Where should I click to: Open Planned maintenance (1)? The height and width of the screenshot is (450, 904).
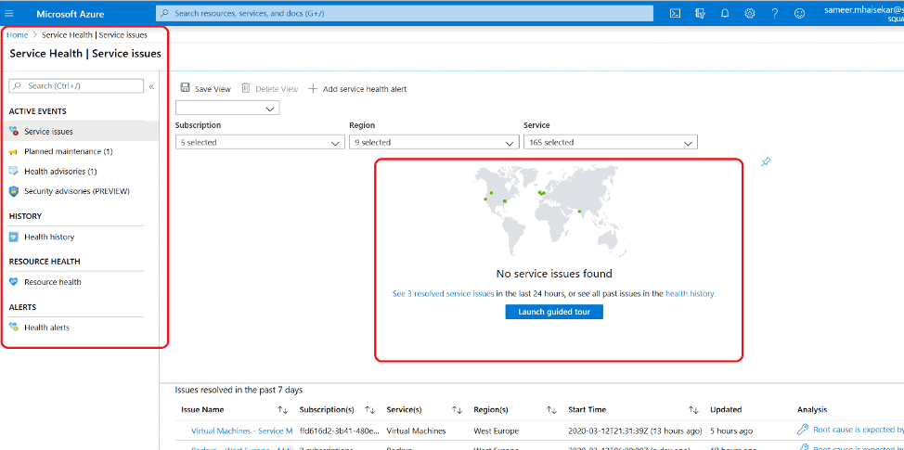68,151
